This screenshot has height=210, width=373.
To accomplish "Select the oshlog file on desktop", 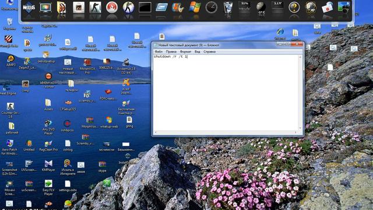I will pos(68,146).
